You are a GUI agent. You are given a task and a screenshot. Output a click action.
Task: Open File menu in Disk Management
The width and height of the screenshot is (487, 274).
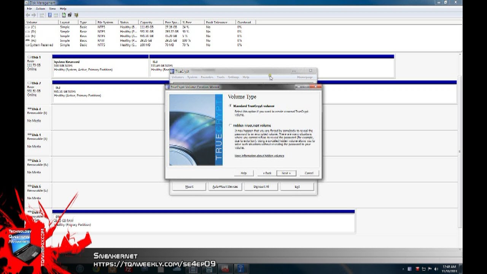point(29,8)
